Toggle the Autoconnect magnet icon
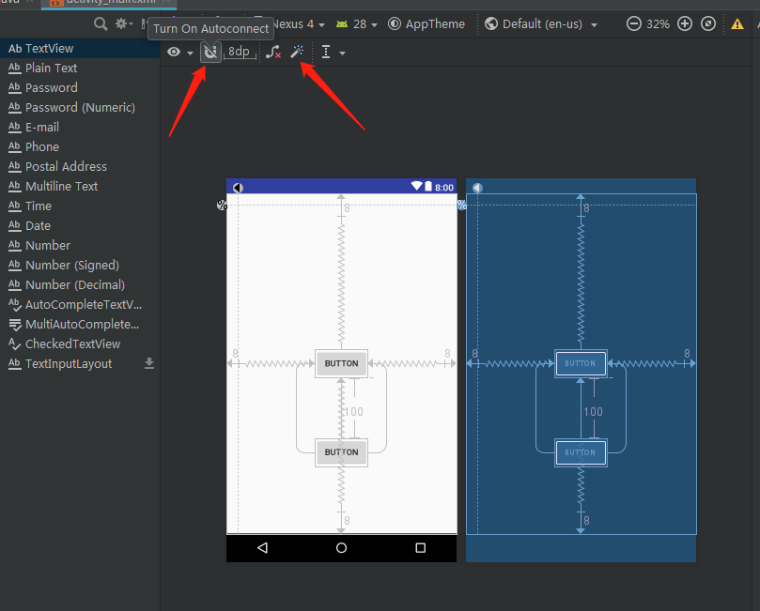The width and height of the screenshot is (760, 611). 210,52
